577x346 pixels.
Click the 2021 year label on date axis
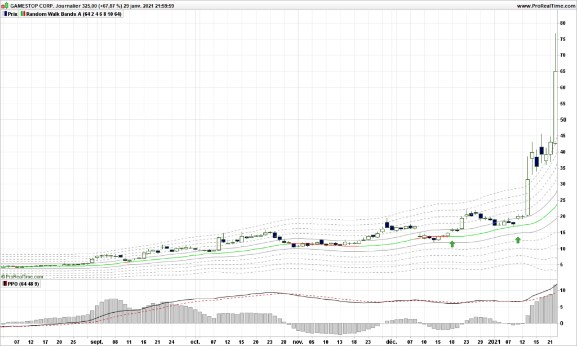pyautogui.click(x=495, y=341)
